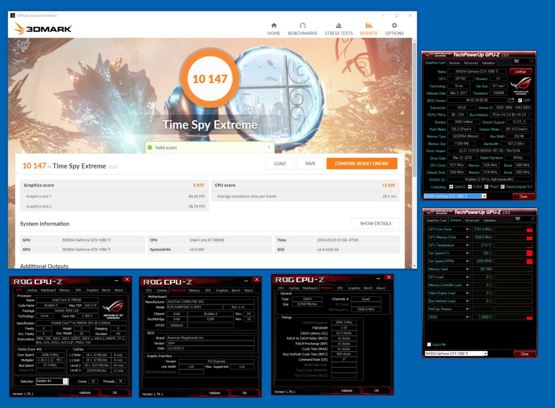Click the CPU score value 12 029
Image resolution: width=555 pixels, height=408 pixels.
388,185
